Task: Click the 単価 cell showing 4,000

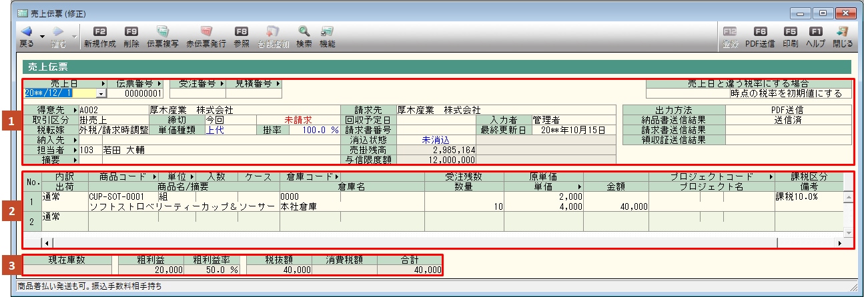Action: tap(543, 207)
